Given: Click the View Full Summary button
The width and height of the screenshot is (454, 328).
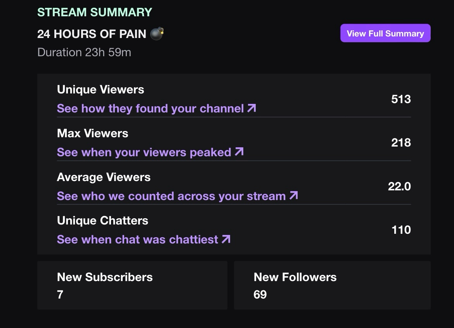Looking at the screenshot, I should click(385, 33).
